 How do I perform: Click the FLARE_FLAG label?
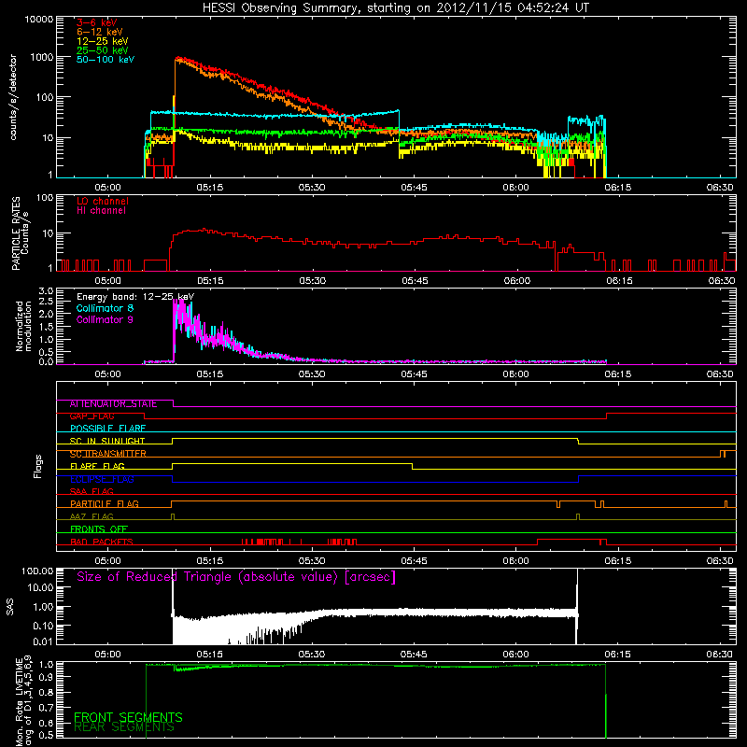(97, 466)
